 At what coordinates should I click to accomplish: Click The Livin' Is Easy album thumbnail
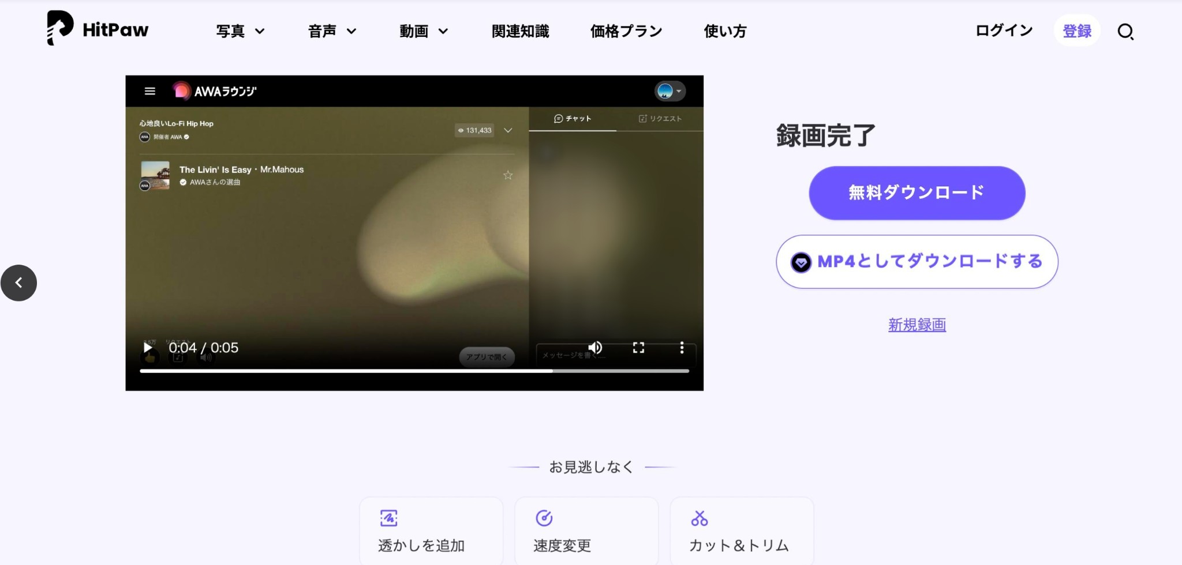coord(155,175)
